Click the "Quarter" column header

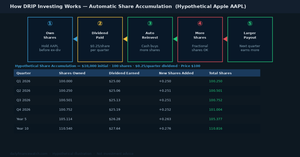(23, 73)
